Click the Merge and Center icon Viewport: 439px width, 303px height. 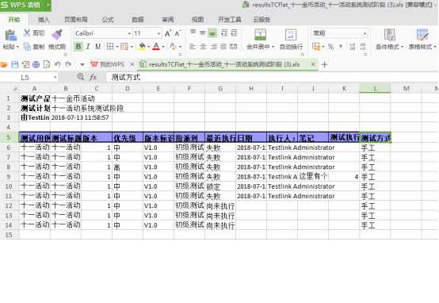260,34
